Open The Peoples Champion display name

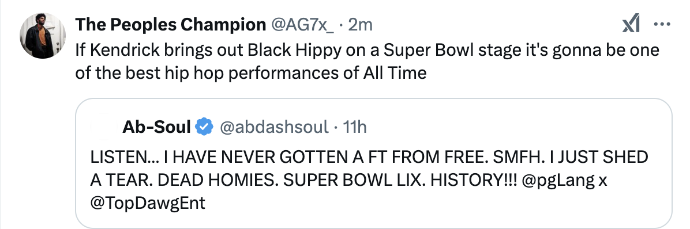[170, 25]
